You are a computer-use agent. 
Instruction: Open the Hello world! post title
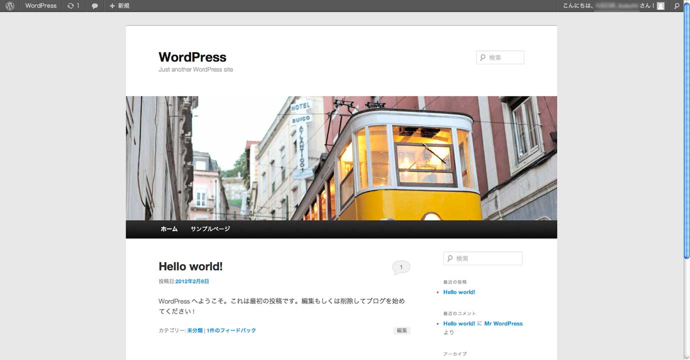[190, 266]
